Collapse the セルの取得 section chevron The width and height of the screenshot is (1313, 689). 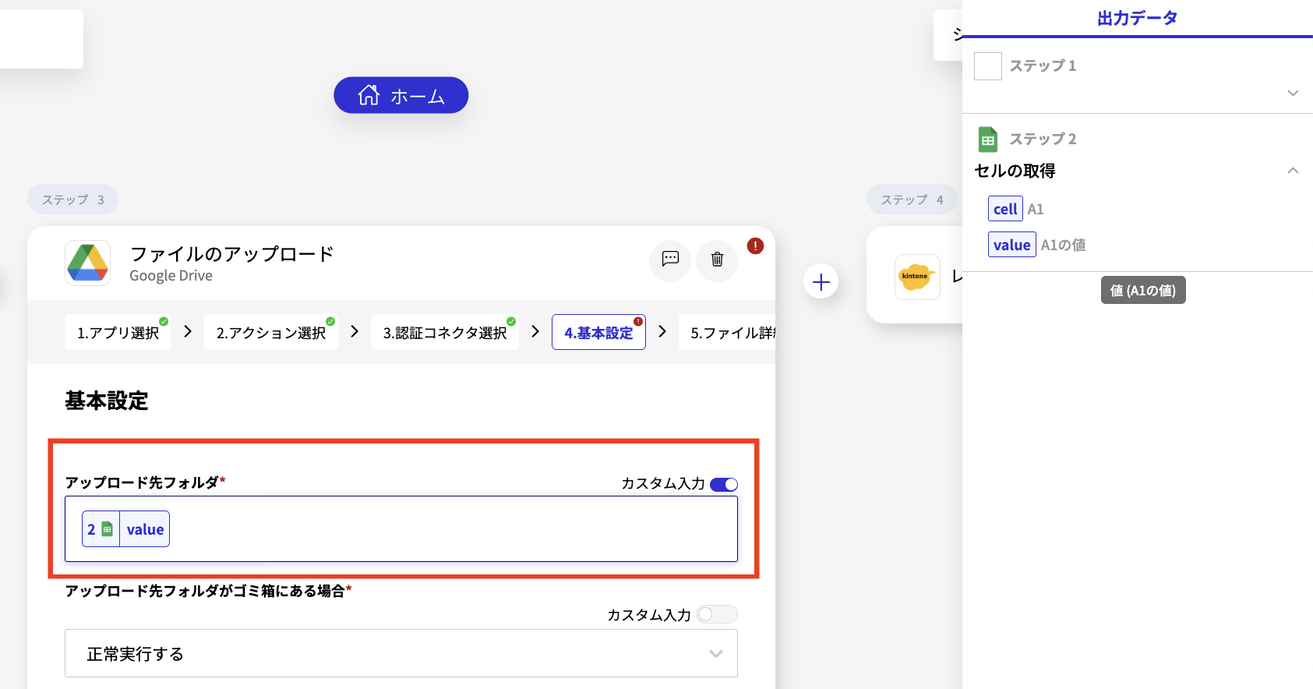[1293, 170]
